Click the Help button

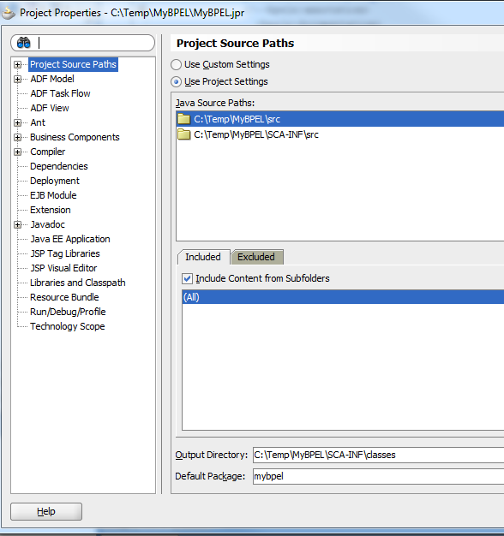pos(46,511)
